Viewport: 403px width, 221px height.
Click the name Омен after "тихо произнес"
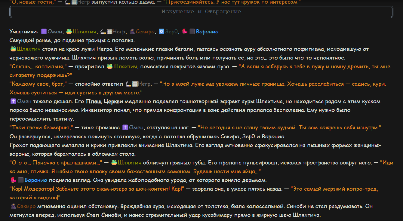point(136,127)
